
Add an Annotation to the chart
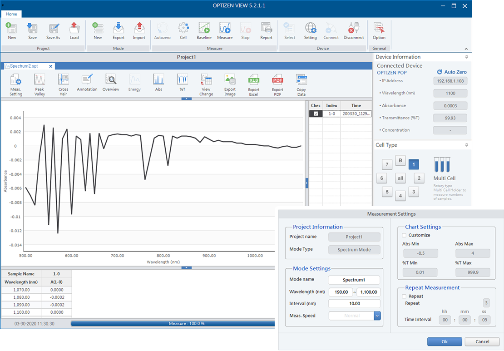point(87,83)
